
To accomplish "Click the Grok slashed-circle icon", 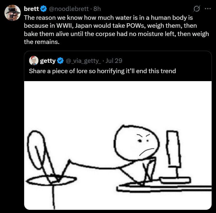I will [x=196, y=9].
